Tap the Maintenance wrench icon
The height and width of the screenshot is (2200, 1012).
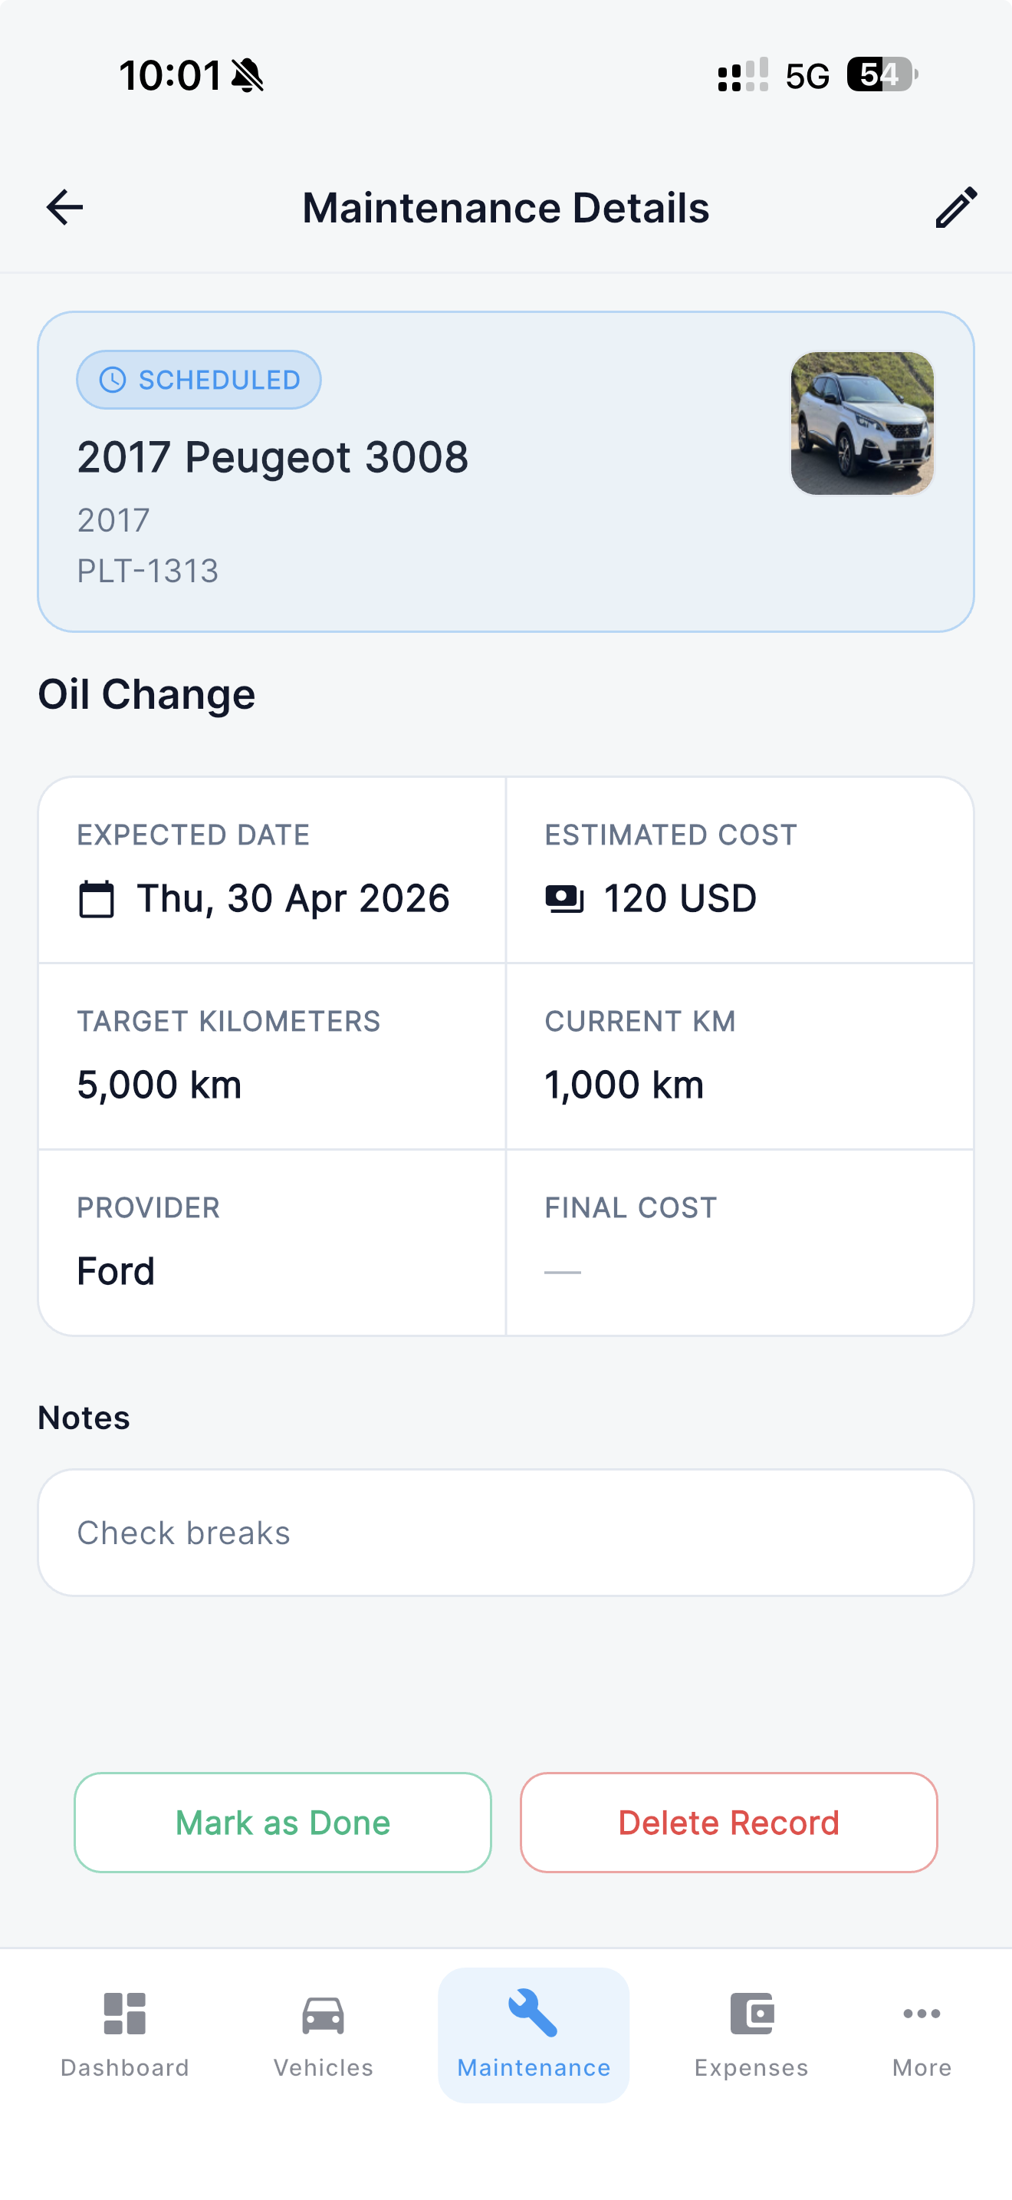coord(534,2014)
